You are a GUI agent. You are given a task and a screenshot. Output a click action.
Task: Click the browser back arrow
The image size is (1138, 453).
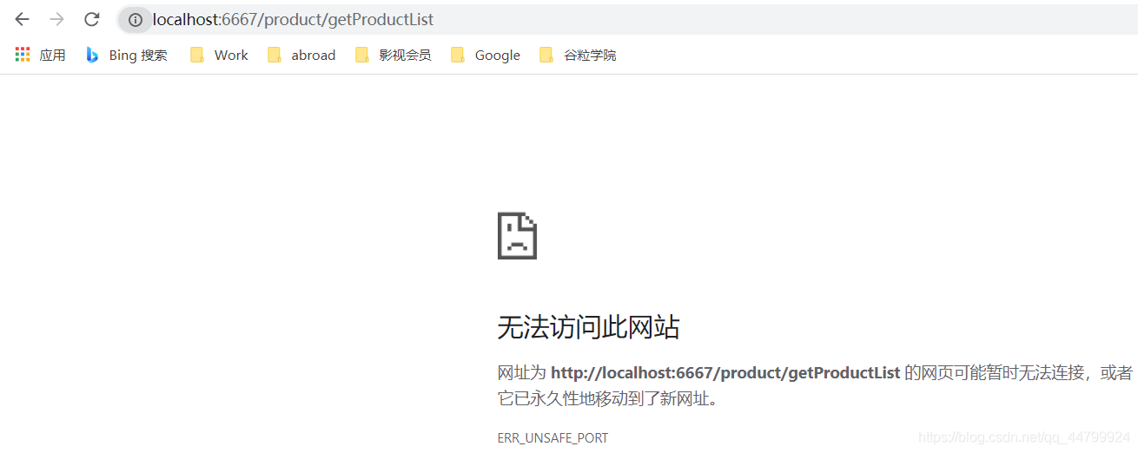click(22, 19)
